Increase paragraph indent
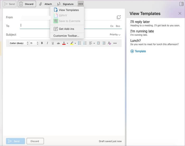Screen dimensions: 185x146 coord(104,43)
